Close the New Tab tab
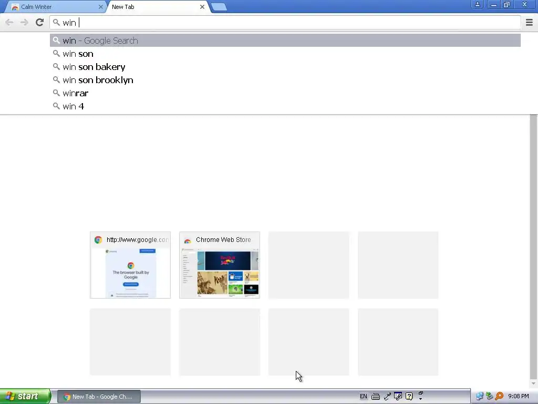 click(x=202, y=7)
